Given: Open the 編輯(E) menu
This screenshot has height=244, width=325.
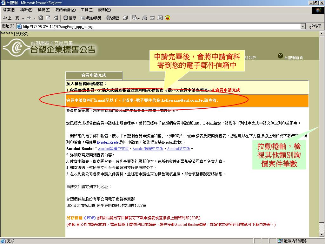Looking at the screenshot, I should [26, 10].
